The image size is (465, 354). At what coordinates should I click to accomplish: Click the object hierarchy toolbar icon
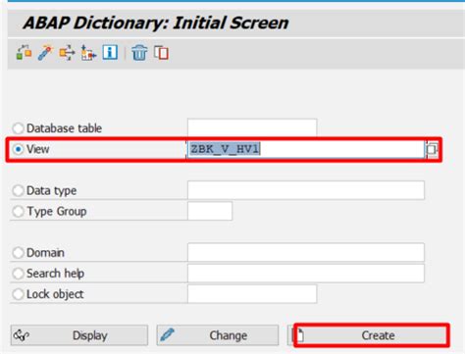coord(88,53)
